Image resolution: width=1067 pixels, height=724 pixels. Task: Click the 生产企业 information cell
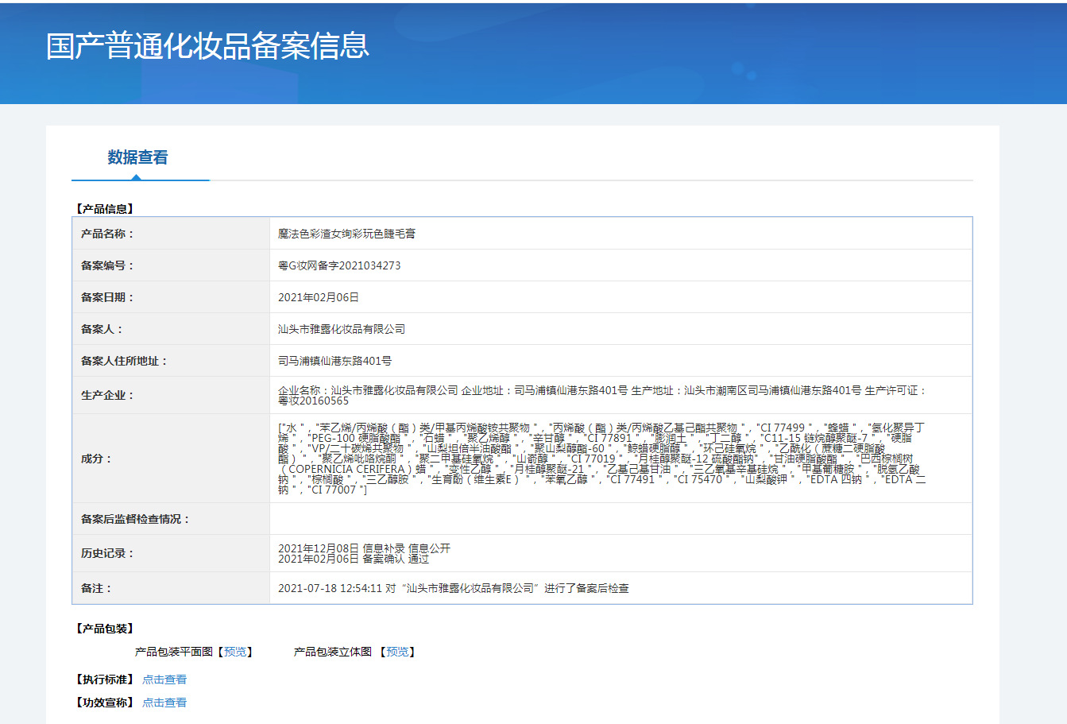(x=620, y=395)
